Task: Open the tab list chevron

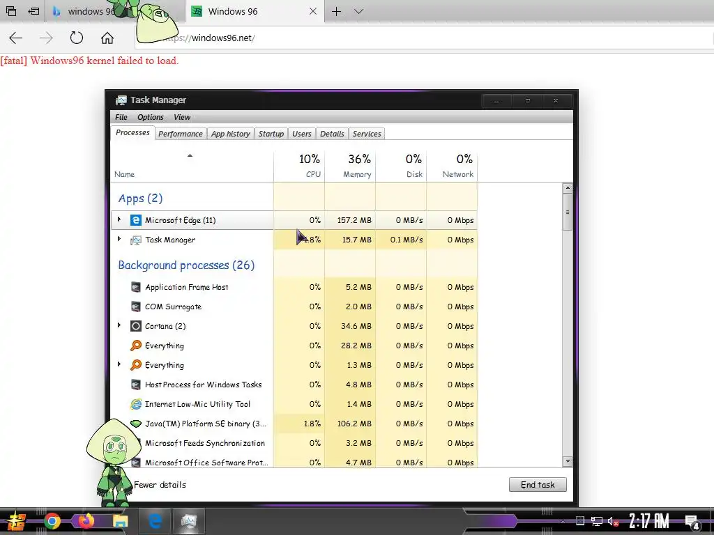Action: coord(359,11)
